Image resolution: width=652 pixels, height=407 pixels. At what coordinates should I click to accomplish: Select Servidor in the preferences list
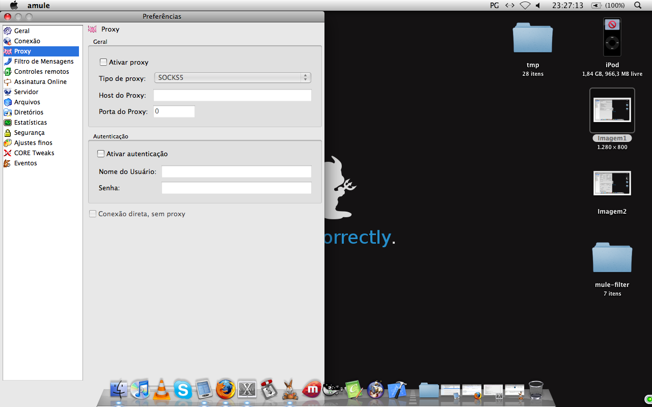(x=26, y=92)
